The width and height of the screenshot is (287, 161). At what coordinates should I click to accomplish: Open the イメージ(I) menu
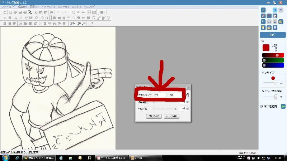[48, 7]
